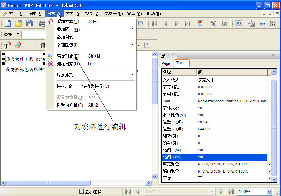Go to next page using top toolbar arrow

pos(177,23)
